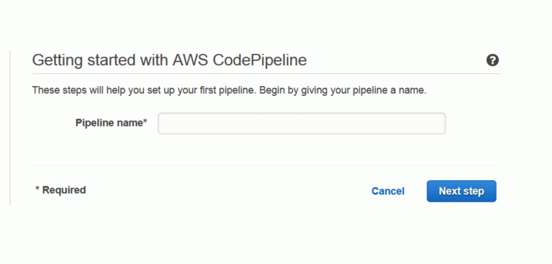The height and width of the screenshot is (264, 552).
Task: Click the word 'CodePipeline' in the title
Action: pyautogui.click(x=260, y=60)
